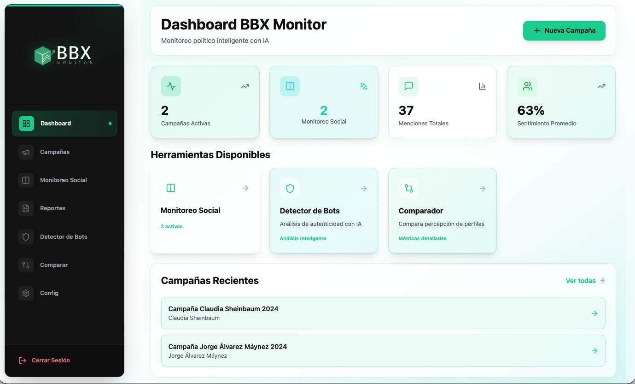Open Campaña Claudia Sheinbaum 2024 via its arrow
The width and height of the screenshot is (635, 384).
[594, 313]
